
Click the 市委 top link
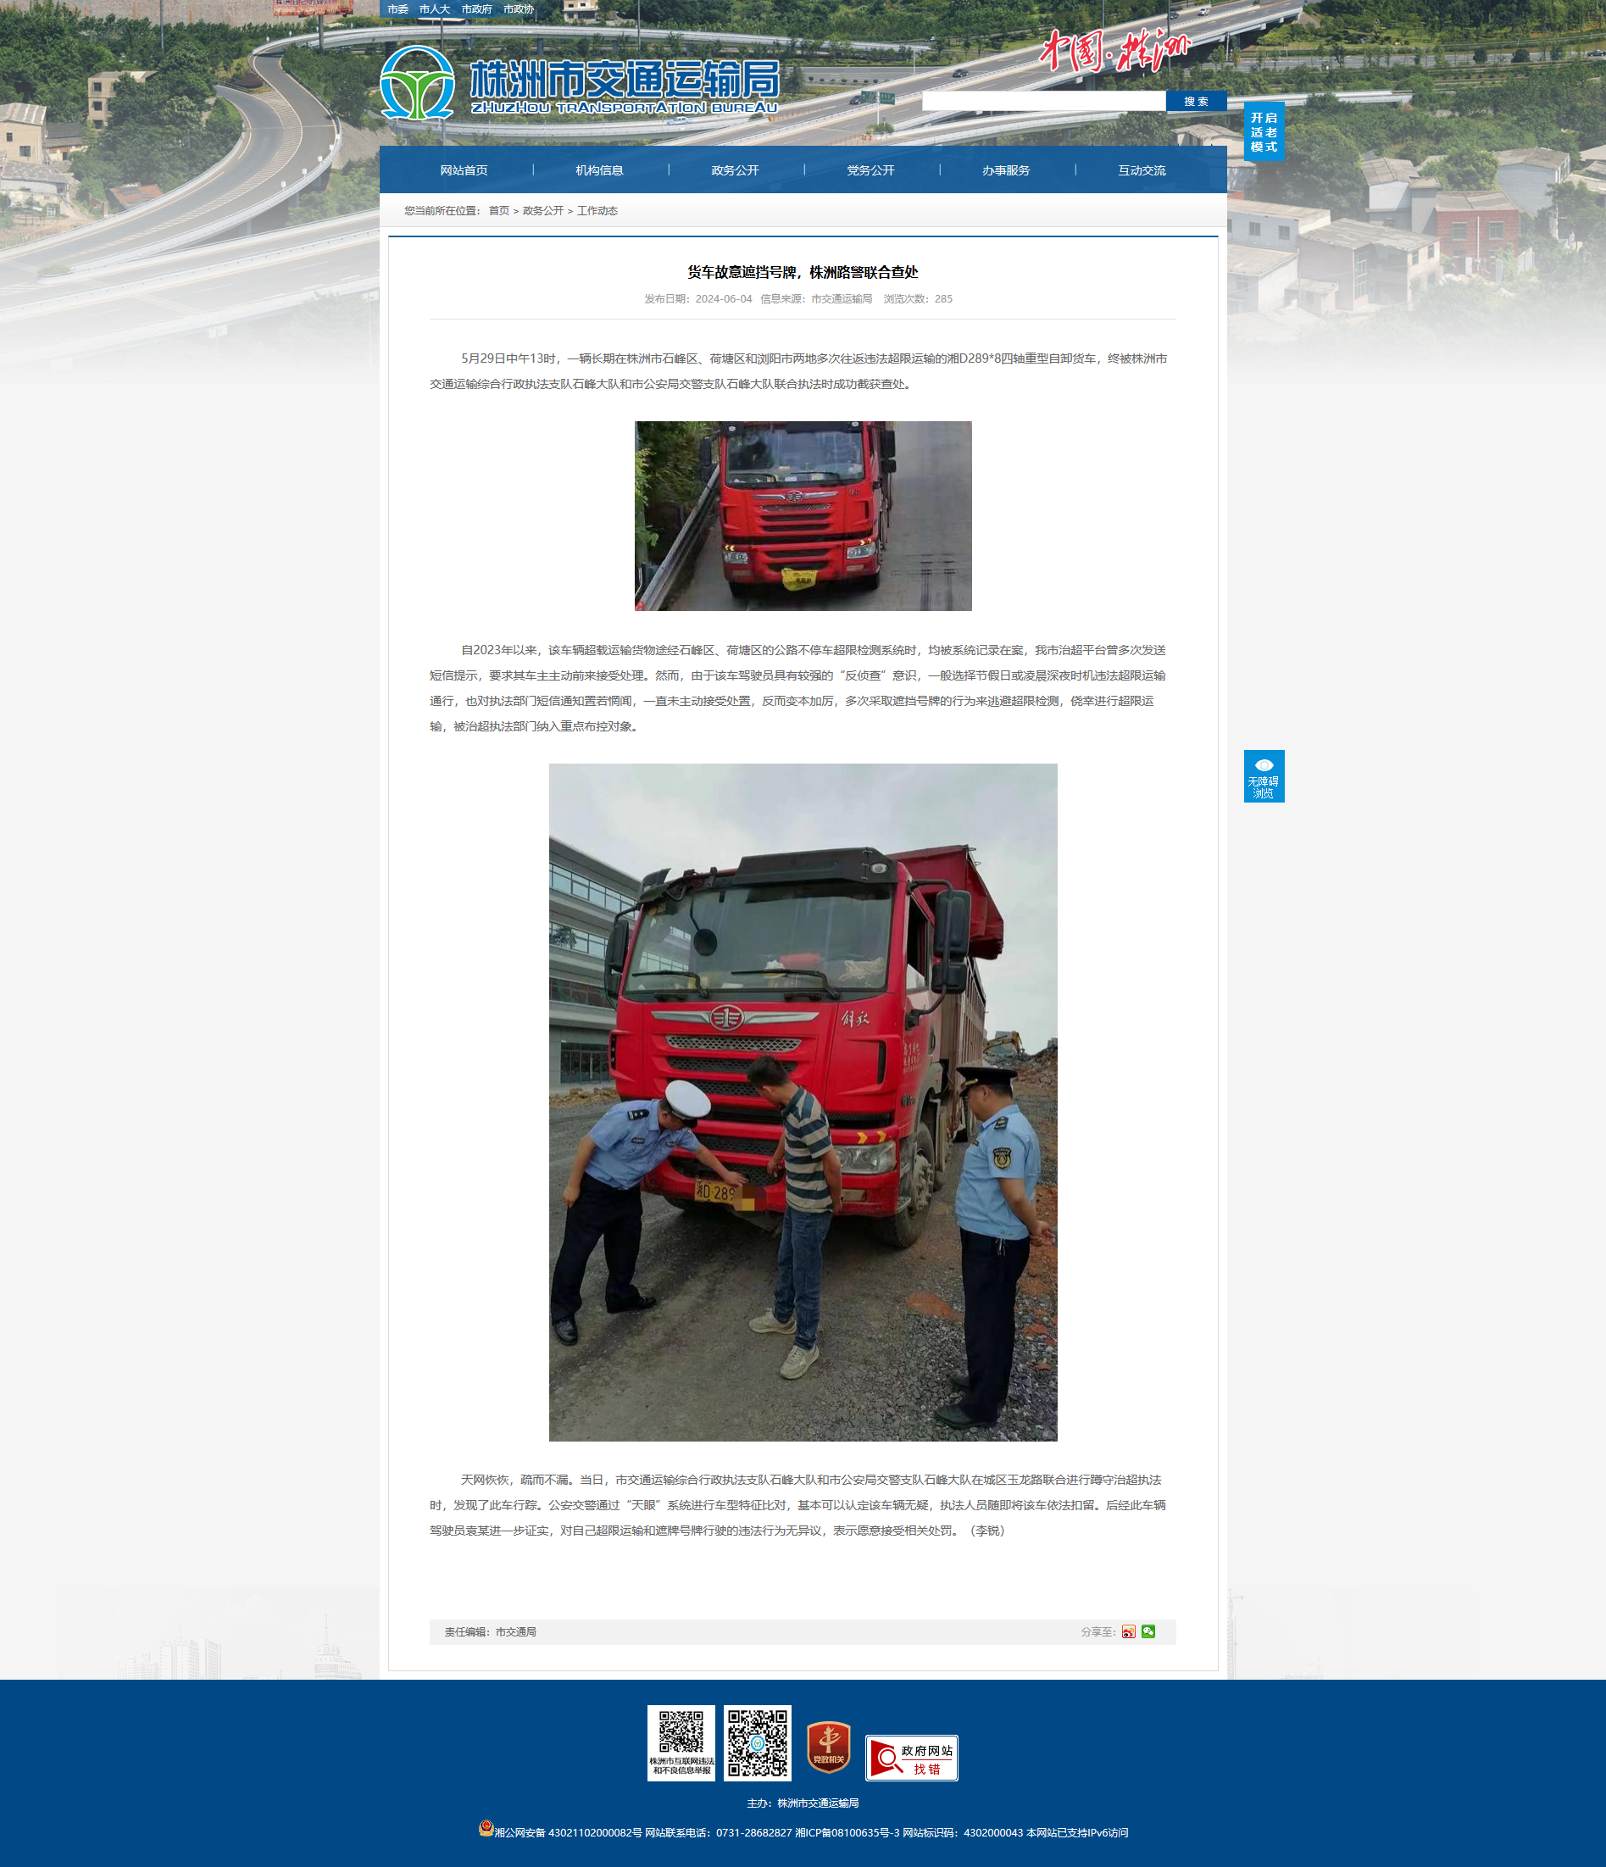397,9
